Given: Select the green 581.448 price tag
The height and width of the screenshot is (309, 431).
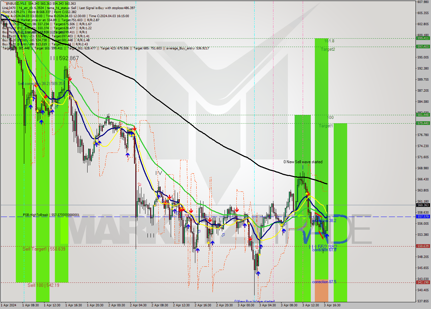Looking at the screenshot, I should pyautogui.click(x=423, y=115).
